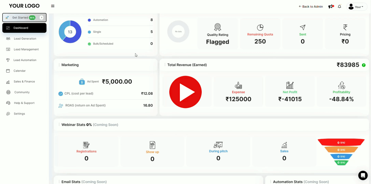The width and height of the screenshot is (371, 184).
Task: Click the Ad Spent bag icon
Action: click(x=82, y=82)
